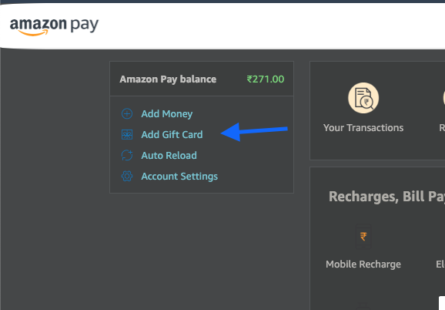
Task: Click the blue arrow pointing at Add Gift Card
Action: [x=254, y=132]
